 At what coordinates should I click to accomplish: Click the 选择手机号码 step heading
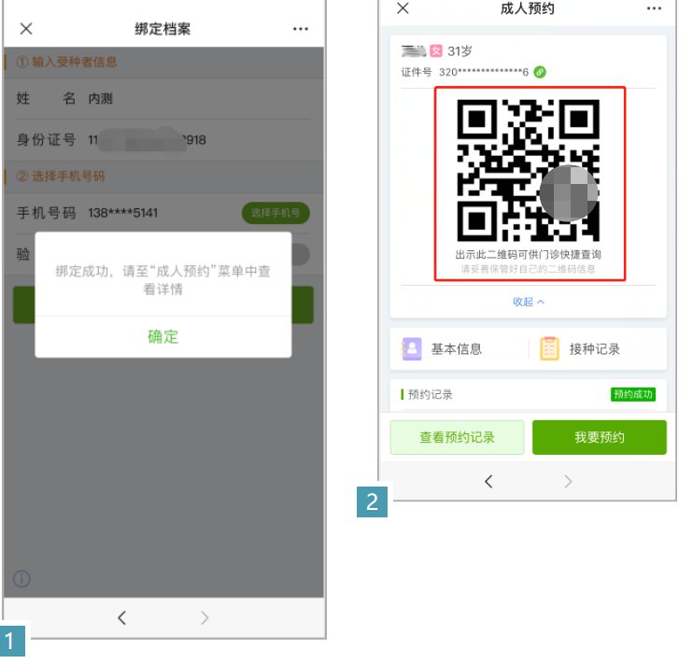(x=61, y=177)
